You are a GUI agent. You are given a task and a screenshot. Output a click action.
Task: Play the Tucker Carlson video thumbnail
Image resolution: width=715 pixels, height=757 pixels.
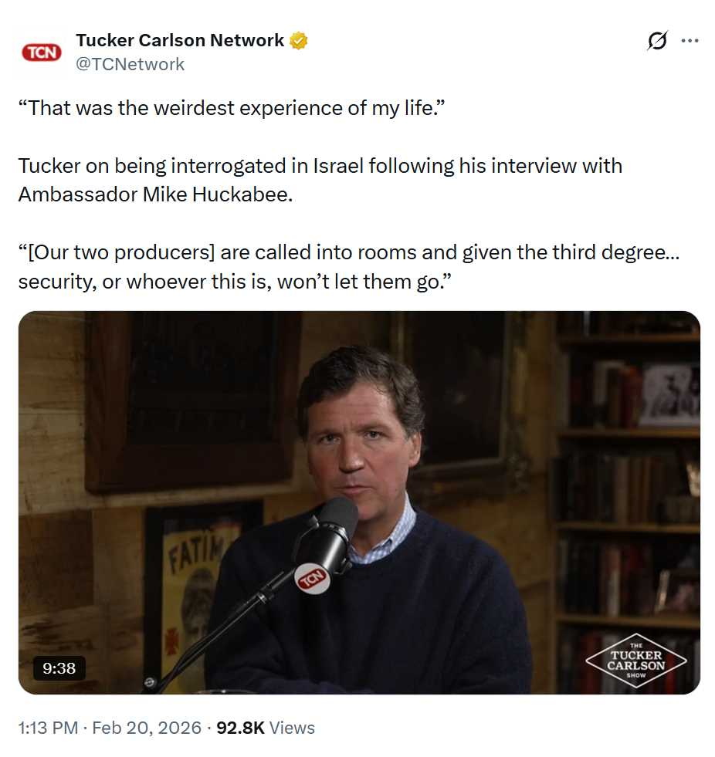[359, 502]
